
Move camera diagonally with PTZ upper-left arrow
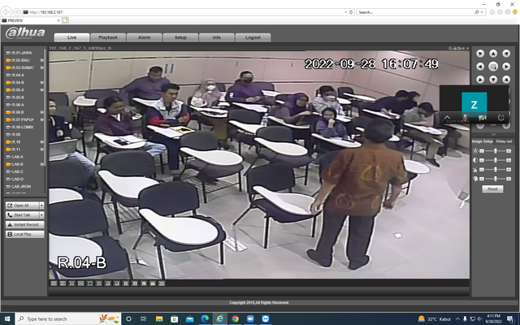coord(480,54)
